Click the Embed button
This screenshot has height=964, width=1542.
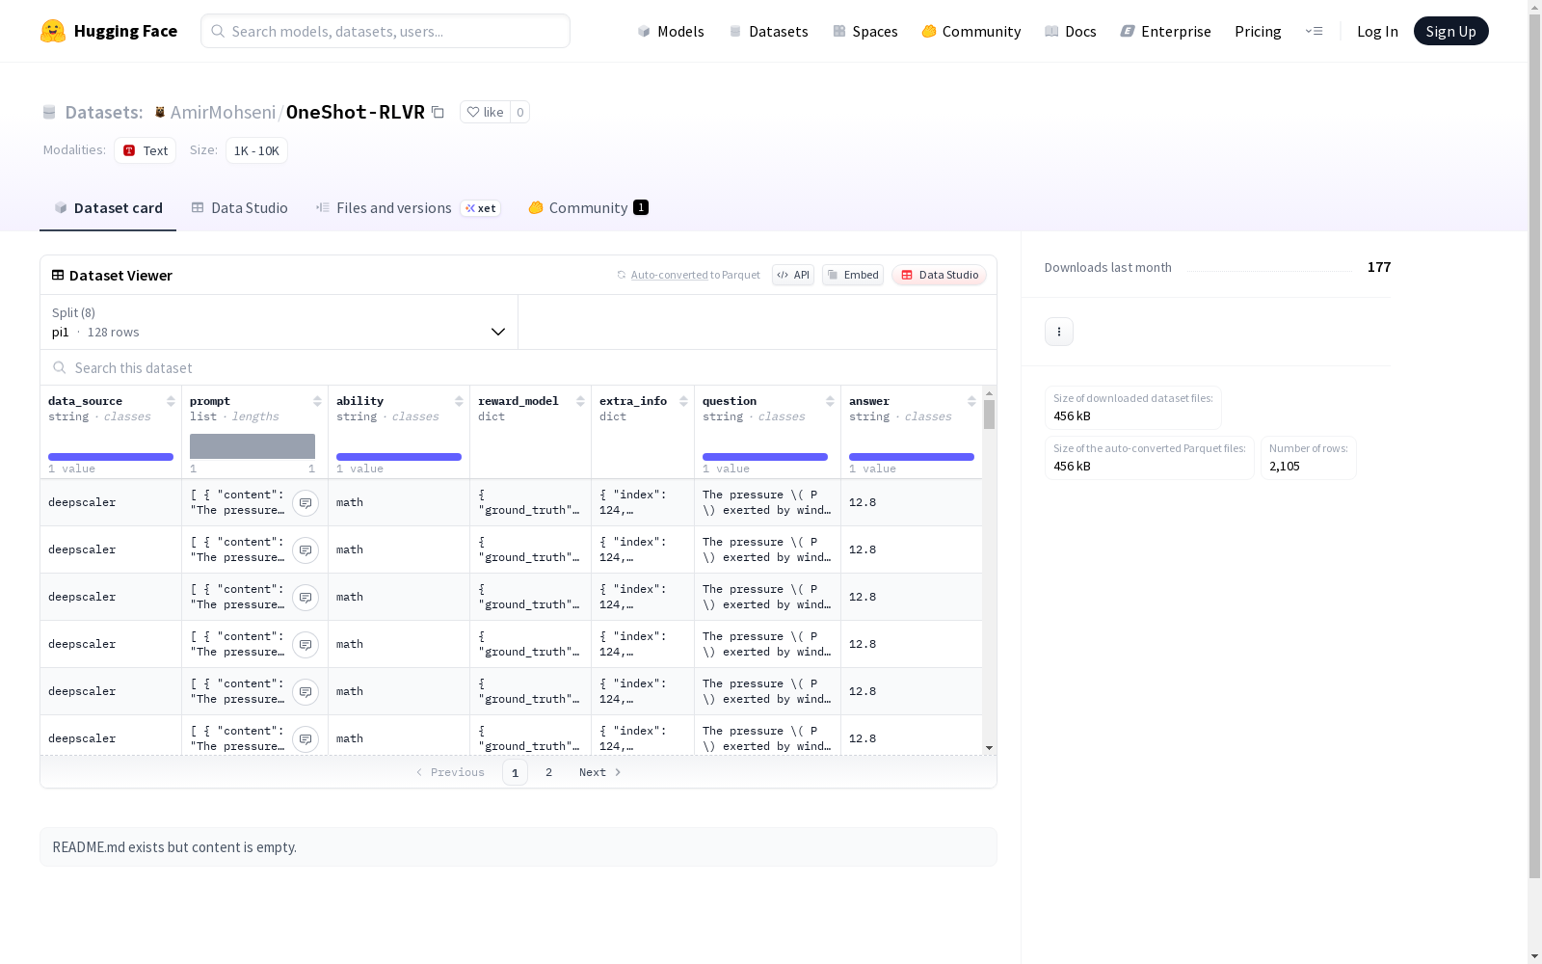(853, 275)
